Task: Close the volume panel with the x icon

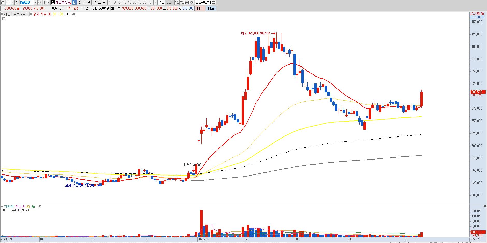Action: pos(484,206)
